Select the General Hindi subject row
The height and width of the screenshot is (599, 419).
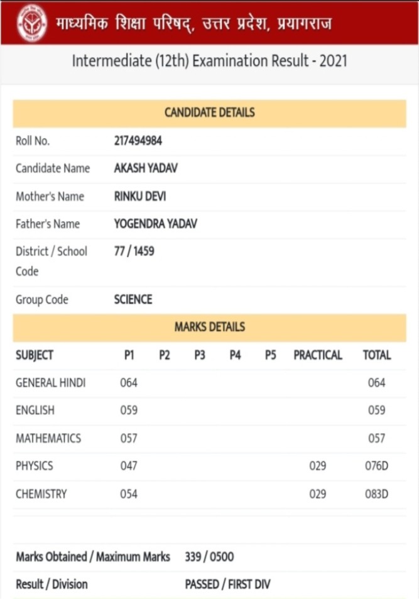tap(51, 383)
